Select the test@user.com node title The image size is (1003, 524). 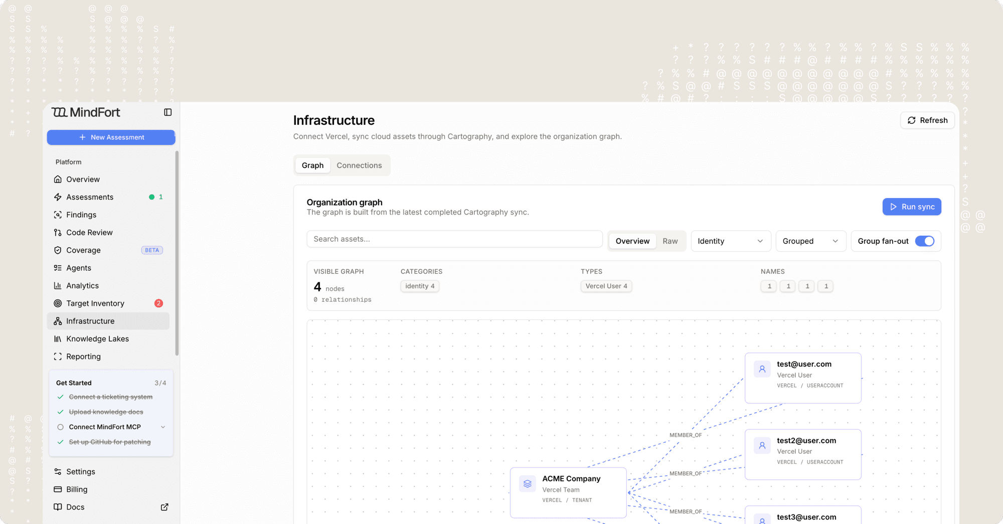tap(804, 364)
